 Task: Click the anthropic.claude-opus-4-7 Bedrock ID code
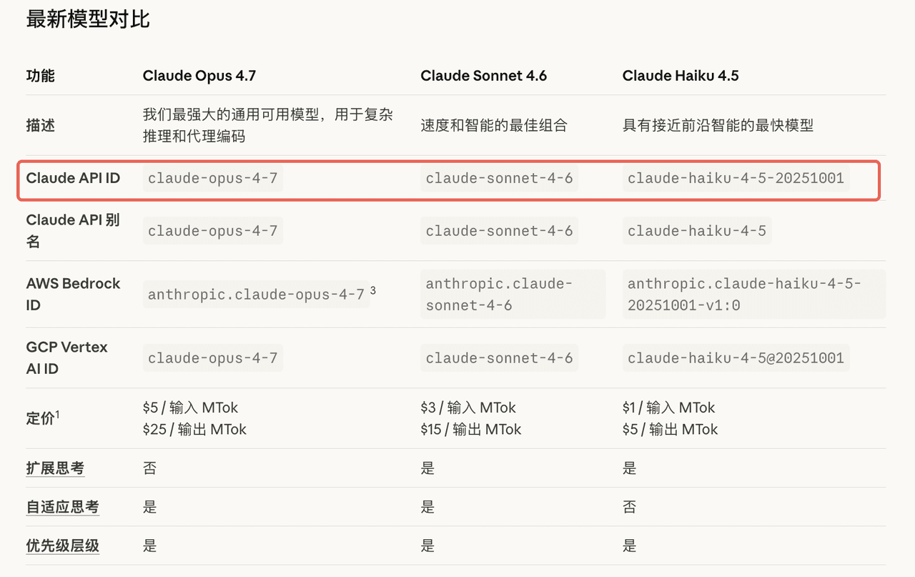pos(256,295)
